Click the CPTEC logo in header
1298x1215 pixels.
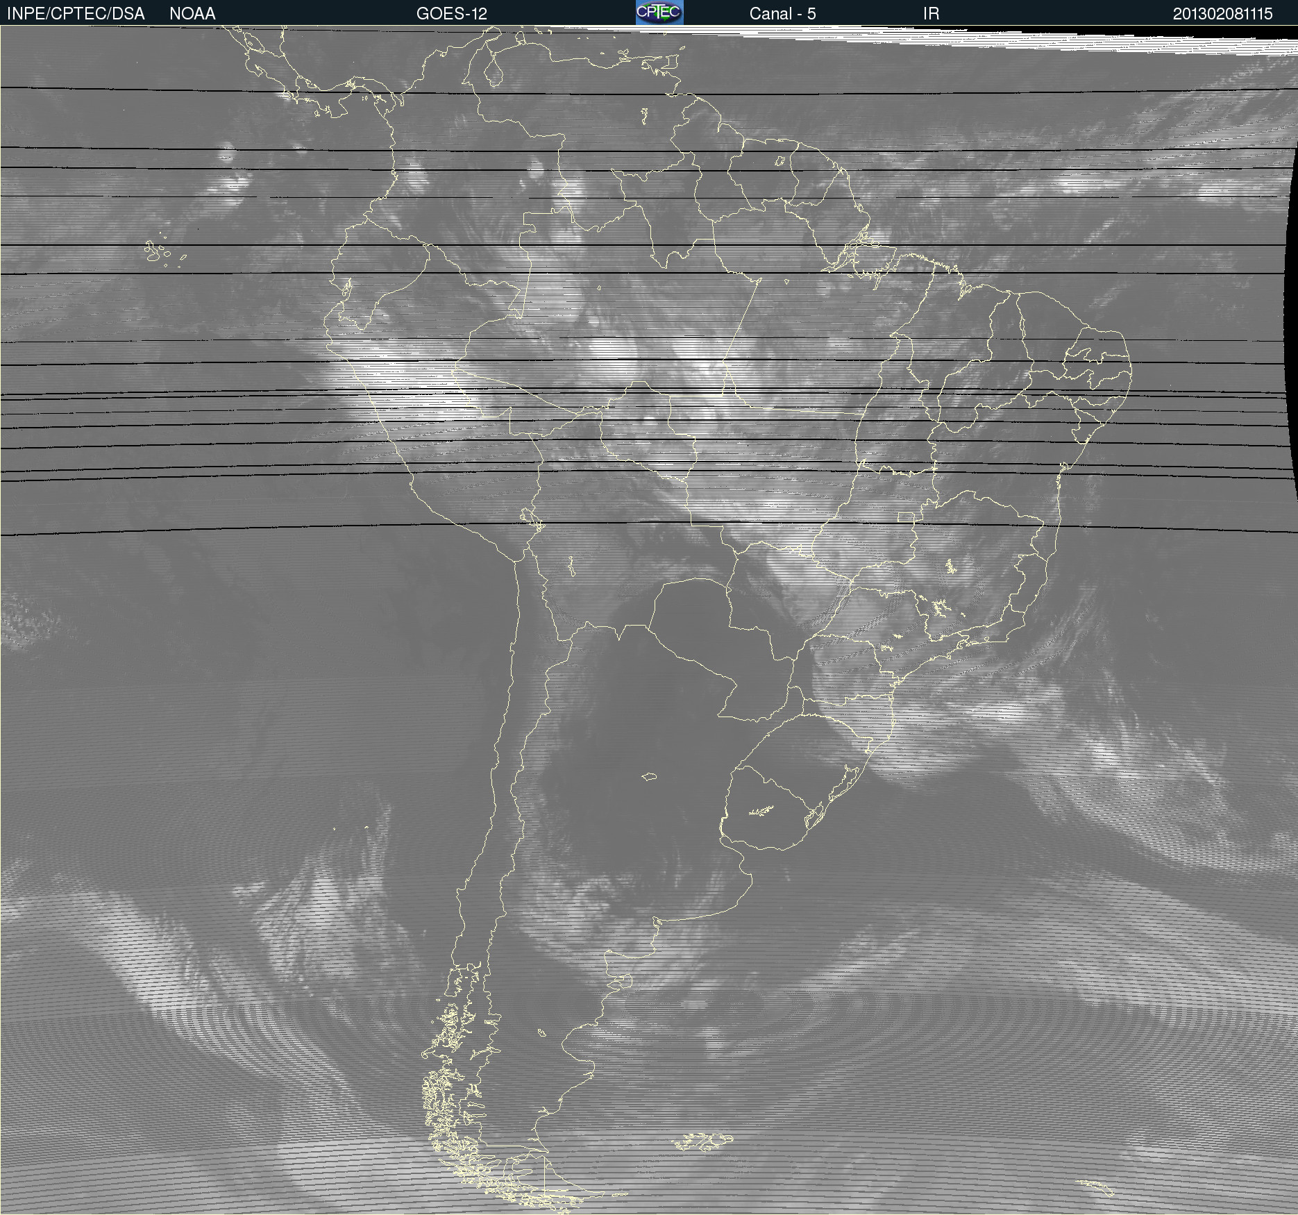pyautogui.click(x=659, y=12)
